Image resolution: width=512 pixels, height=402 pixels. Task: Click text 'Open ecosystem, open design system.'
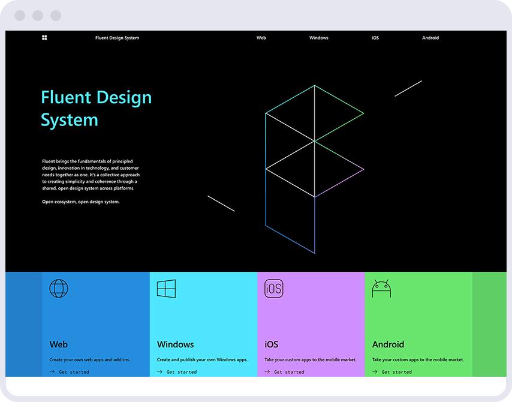pos(81,202)
